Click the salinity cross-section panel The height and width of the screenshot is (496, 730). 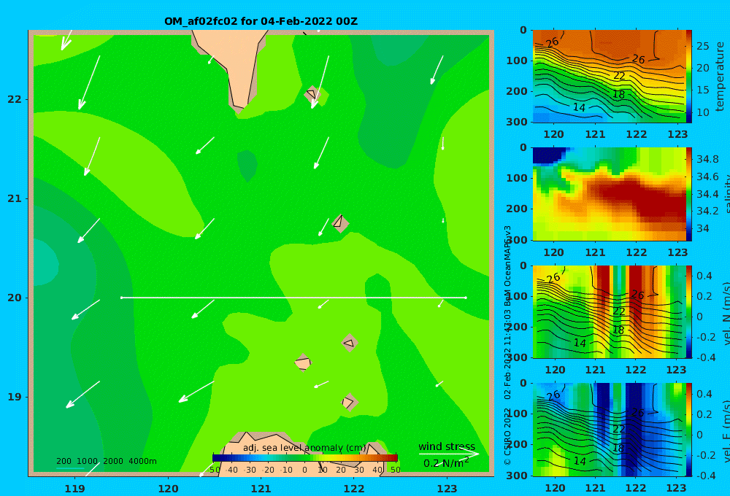(x=609, y=194)
